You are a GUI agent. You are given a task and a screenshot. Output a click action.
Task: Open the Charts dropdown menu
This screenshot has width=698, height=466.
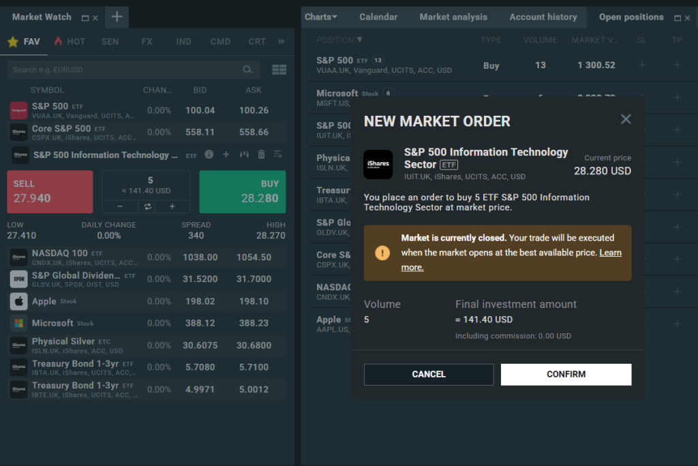pyautogui.click(x=321, y=17)
